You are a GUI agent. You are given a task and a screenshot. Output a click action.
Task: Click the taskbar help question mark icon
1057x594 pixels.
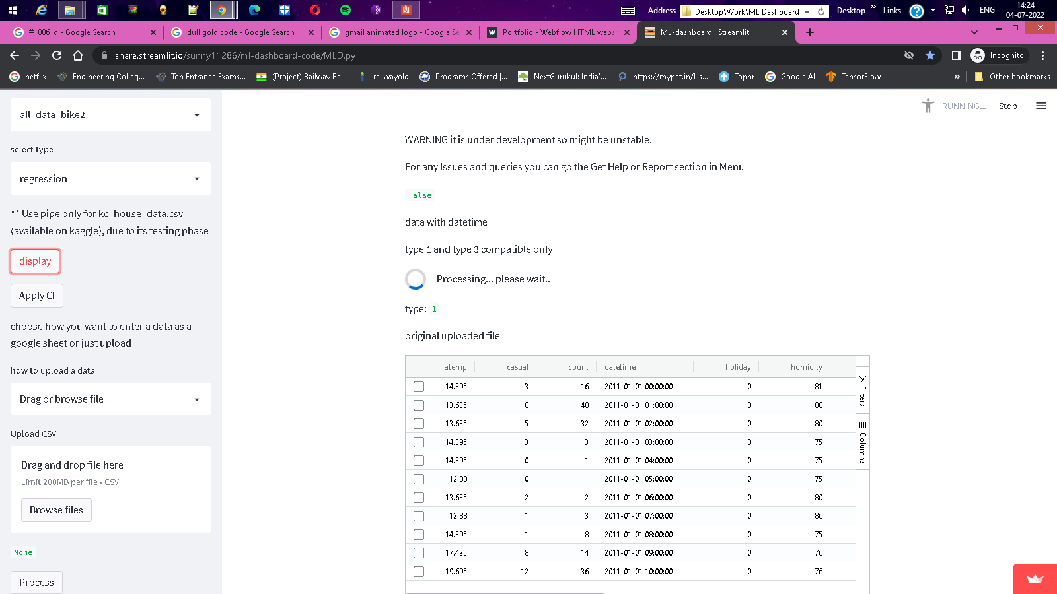click(x=916, y=11)
